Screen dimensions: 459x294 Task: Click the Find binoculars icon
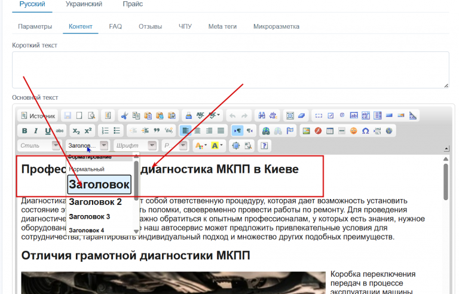pyautogui.click(x=262, y=116)
